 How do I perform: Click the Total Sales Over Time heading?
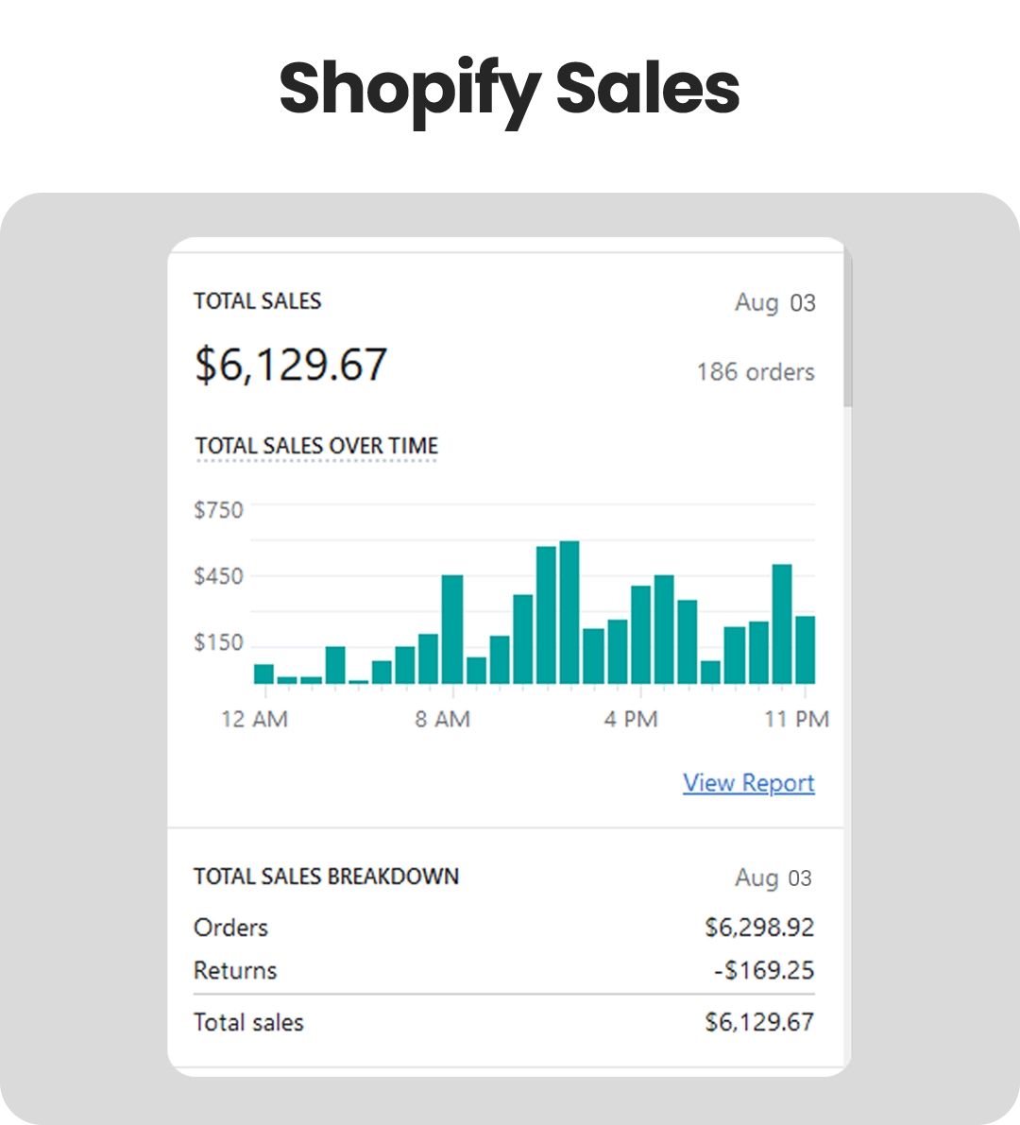coord(316,446)
